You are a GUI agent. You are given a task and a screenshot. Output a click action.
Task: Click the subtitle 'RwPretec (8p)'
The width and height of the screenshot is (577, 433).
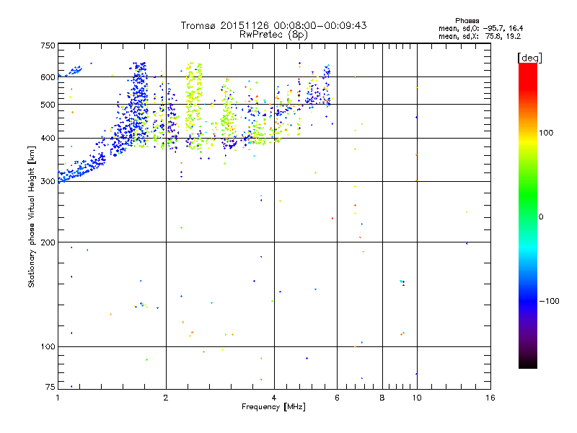pos(273,35)
